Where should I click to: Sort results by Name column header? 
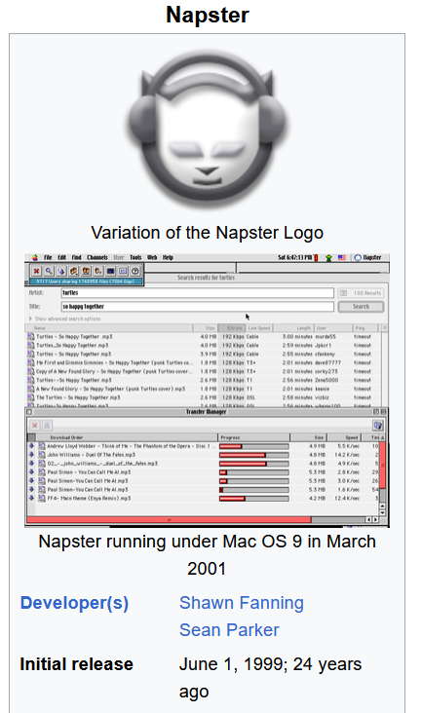click(109, 328)
